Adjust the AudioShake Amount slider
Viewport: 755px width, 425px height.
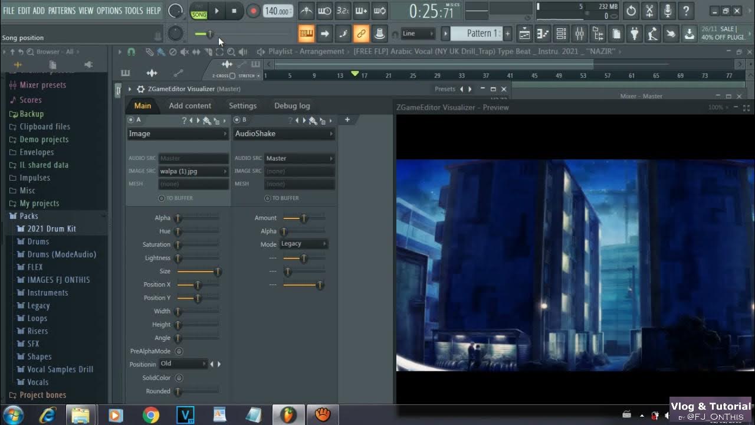tap(304, 218)
